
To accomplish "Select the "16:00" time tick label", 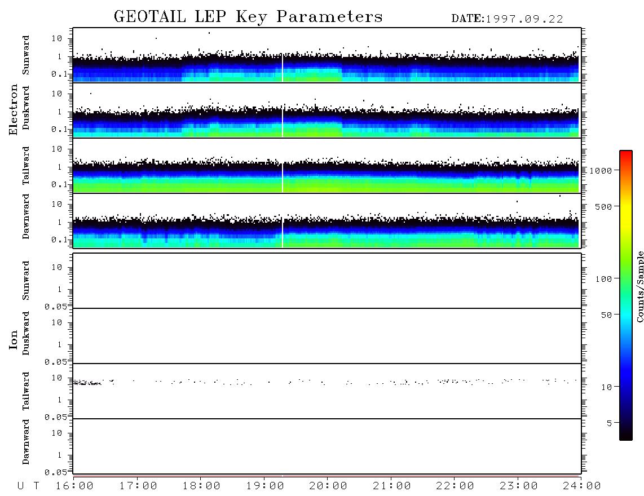I will (x=74, y=486).
